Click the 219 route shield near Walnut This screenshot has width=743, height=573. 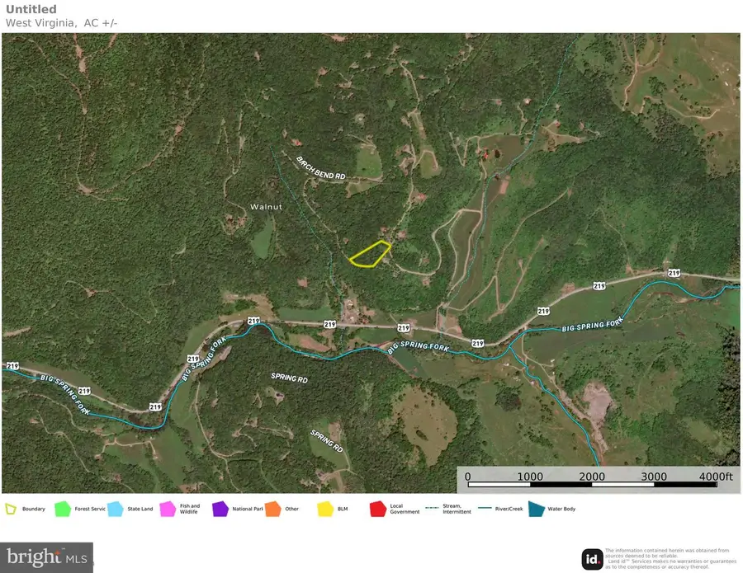pos(254,321)
